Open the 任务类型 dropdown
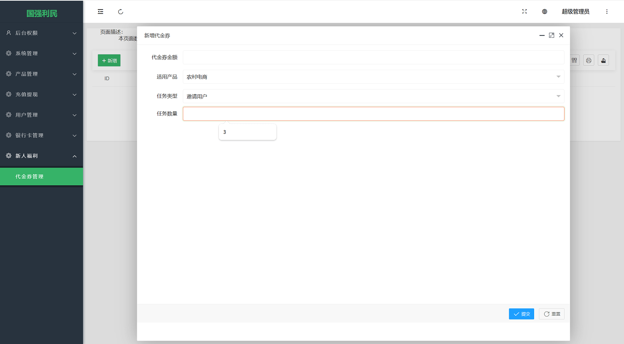 click(x=373, y=96)
